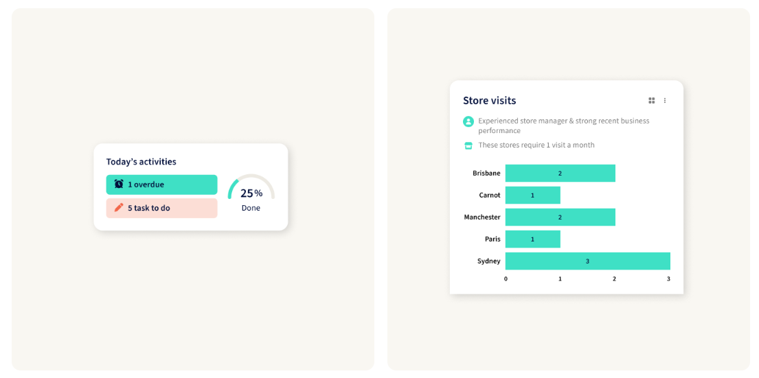The width and height of the screenshot is (759, 378).
Task: Select the Manchester bar in the chart
Action: (x=560, y=217)
